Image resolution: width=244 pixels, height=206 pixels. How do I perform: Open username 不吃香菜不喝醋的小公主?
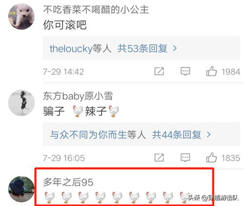pyautogui.click(x=96, y=10)
